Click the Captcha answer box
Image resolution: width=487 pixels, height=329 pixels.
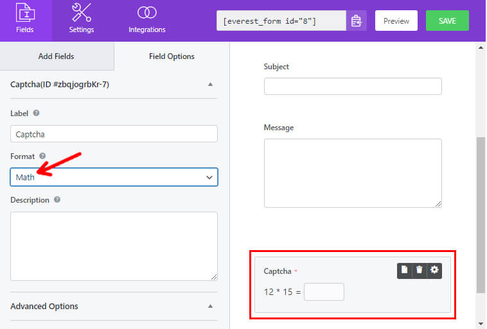(x=324, y=292)
